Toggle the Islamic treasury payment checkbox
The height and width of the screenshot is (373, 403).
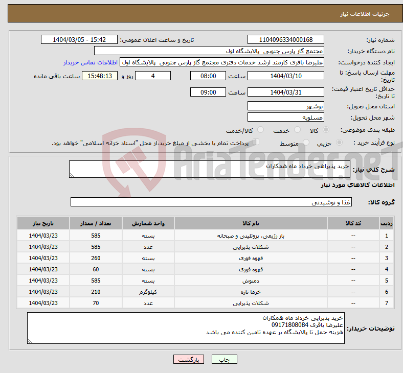(x=256, y=142)
